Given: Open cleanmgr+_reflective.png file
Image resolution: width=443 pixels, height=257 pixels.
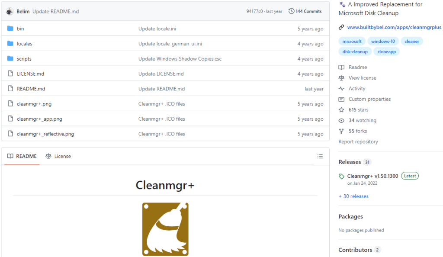Looking at the screenshot, I should pos(45,134).
